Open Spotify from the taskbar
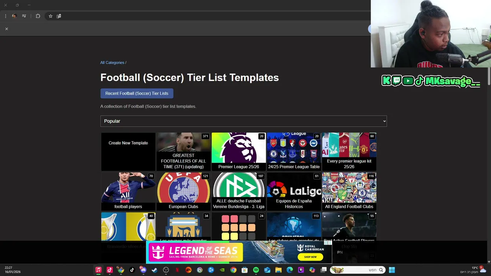The width and height of the screenshot is (491, 276). click(256, 270)
